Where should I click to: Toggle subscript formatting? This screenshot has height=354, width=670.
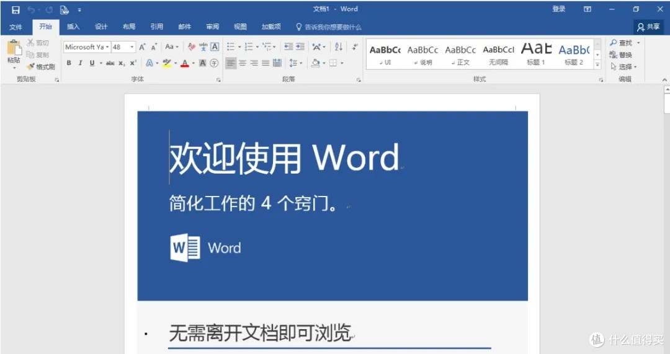point(122,63)
